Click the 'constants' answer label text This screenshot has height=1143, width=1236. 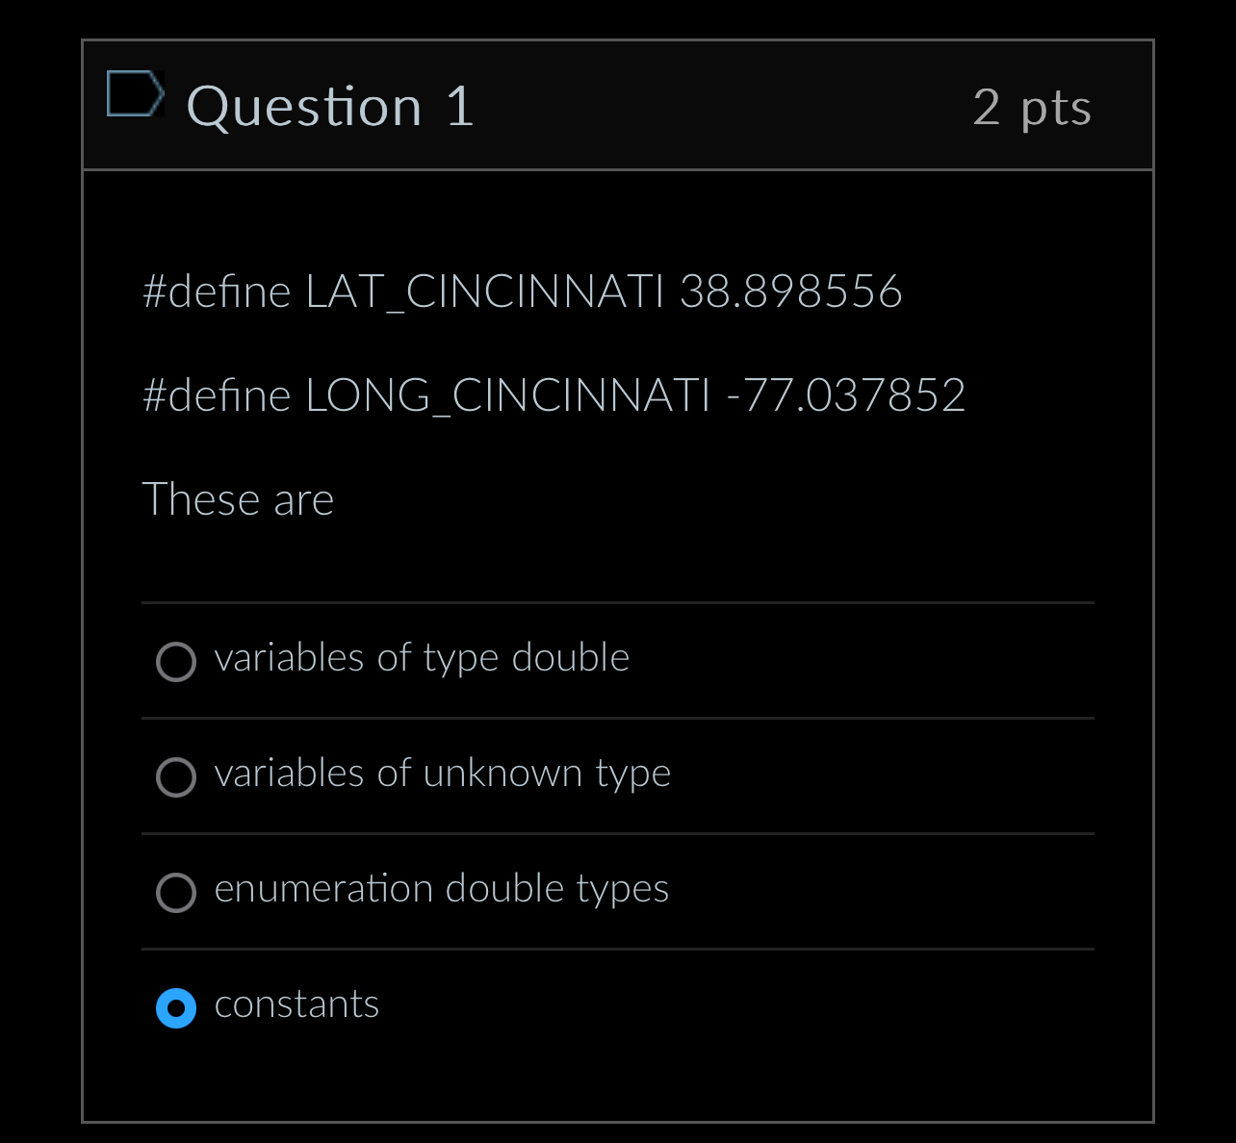coord(296,1004)
